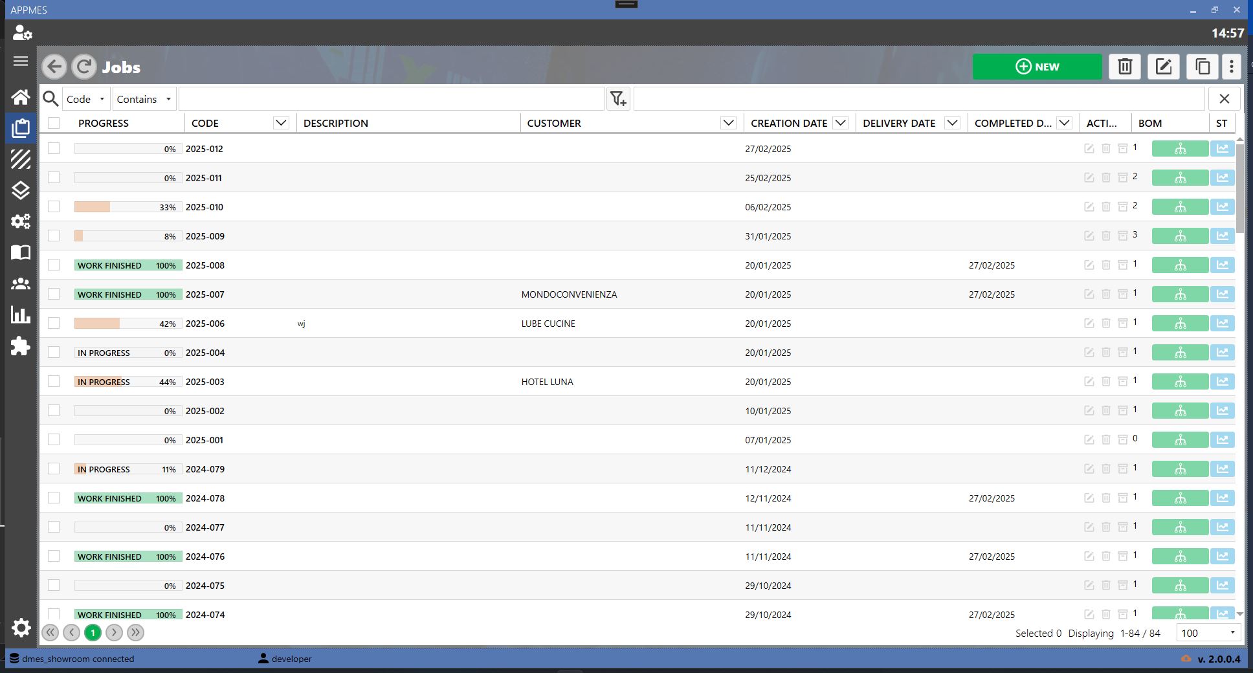Open the hamburger menu in sidebar
Screen dimensions: 1253x673
tap(20, 61)
